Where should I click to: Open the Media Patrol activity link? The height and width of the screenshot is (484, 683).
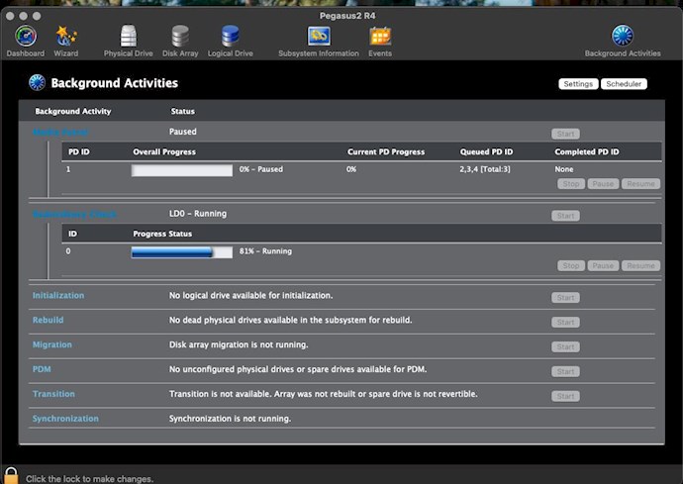(x=60, y=132)
